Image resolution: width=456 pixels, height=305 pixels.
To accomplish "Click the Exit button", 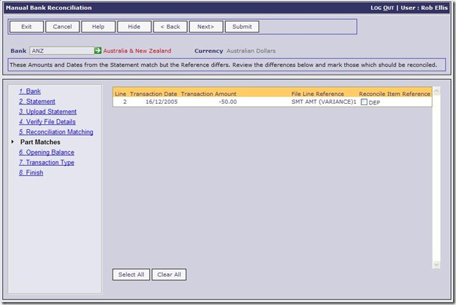I will coord(26,27).
